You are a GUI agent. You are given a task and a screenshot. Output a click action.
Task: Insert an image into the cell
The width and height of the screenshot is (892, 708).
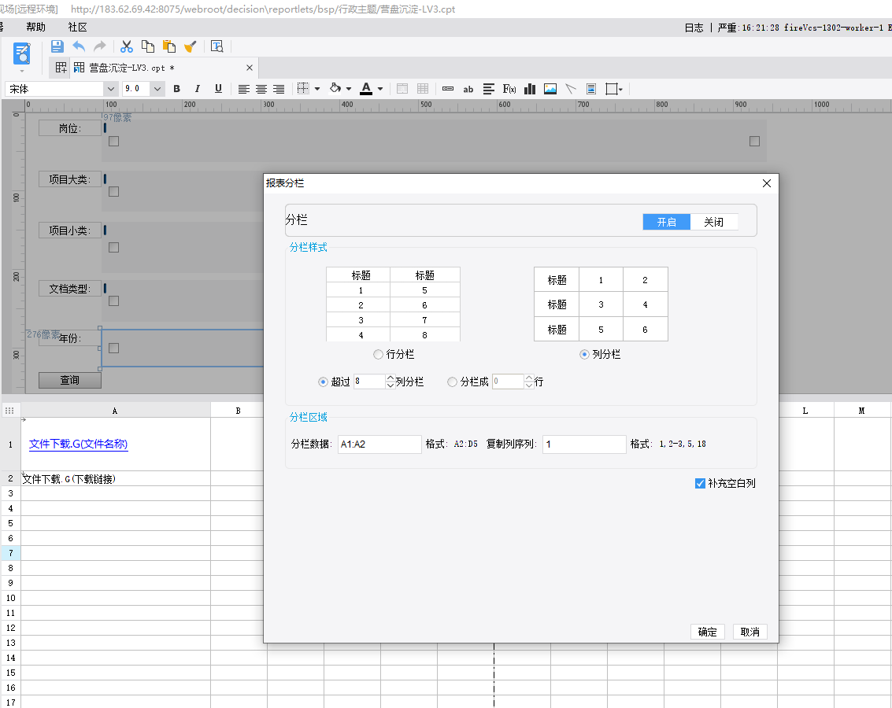point(550,89)
